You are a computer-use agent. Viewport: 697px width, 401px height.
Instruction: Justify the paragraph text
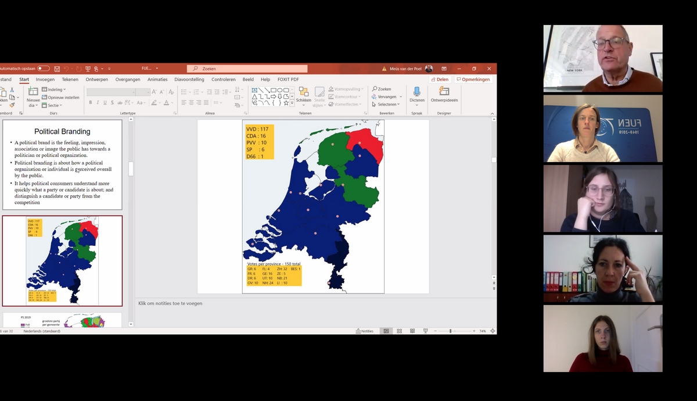coord(206,102)
